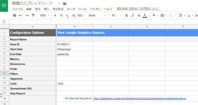Decrease decimal places
This screenshot has width=198, height=105.
point(67,16)
